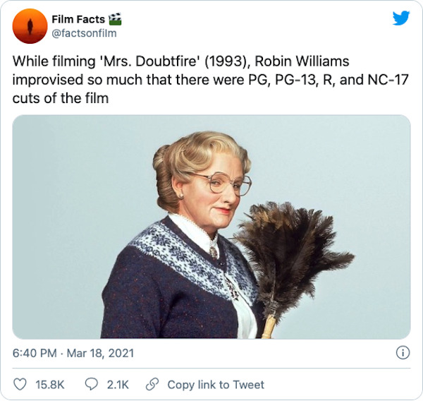Open the Film Facts display name

(x=78, y=19)
